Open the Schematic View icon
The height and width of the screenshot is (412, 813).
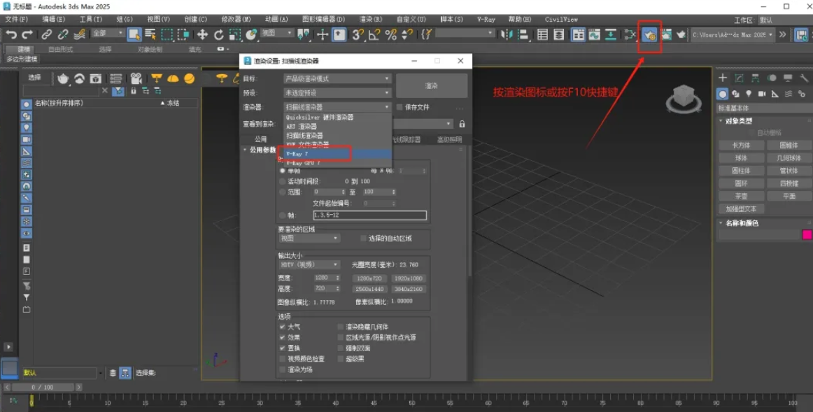coord(611,34)
